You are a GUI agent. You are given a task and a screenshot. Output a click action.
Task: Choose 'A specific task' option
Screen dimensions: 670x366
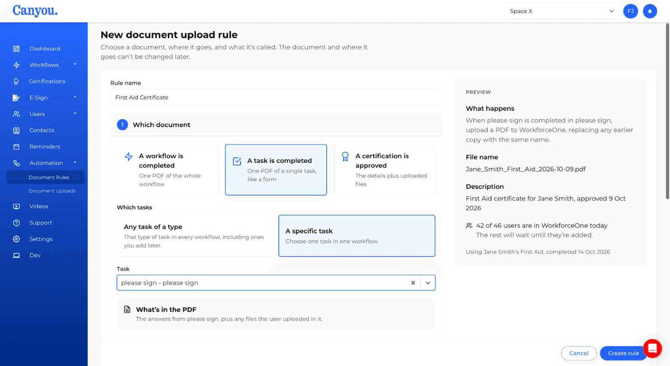(x=357, y=236)
